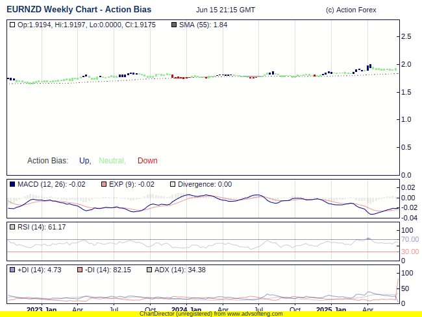Click the '(c) Action Forex' copyright text
The height and width of the screenshot is (317, 422).
(351, 10)
